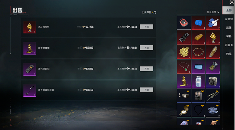
Task: Pick the emerald necklace inventory item
Action: [x=184, y=67]
